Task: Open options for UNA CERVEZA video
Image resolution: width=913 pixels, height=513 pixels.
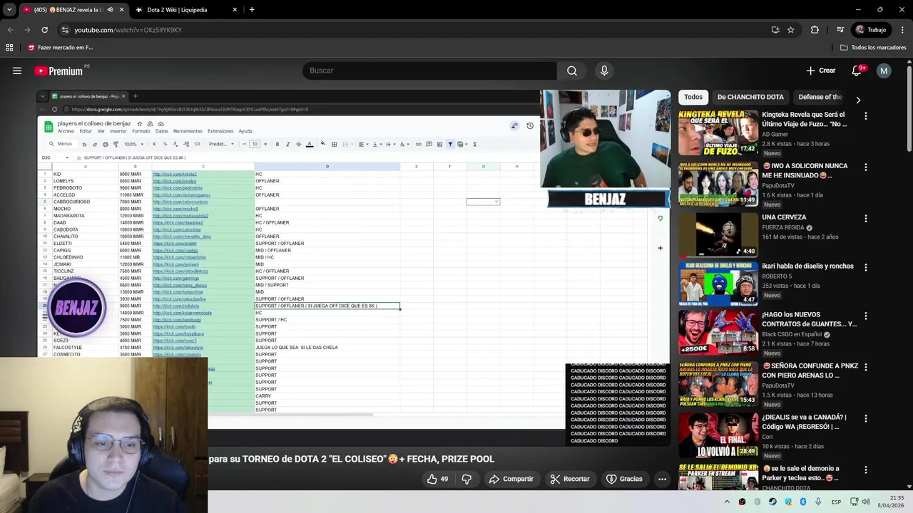Action: [866, 219]
